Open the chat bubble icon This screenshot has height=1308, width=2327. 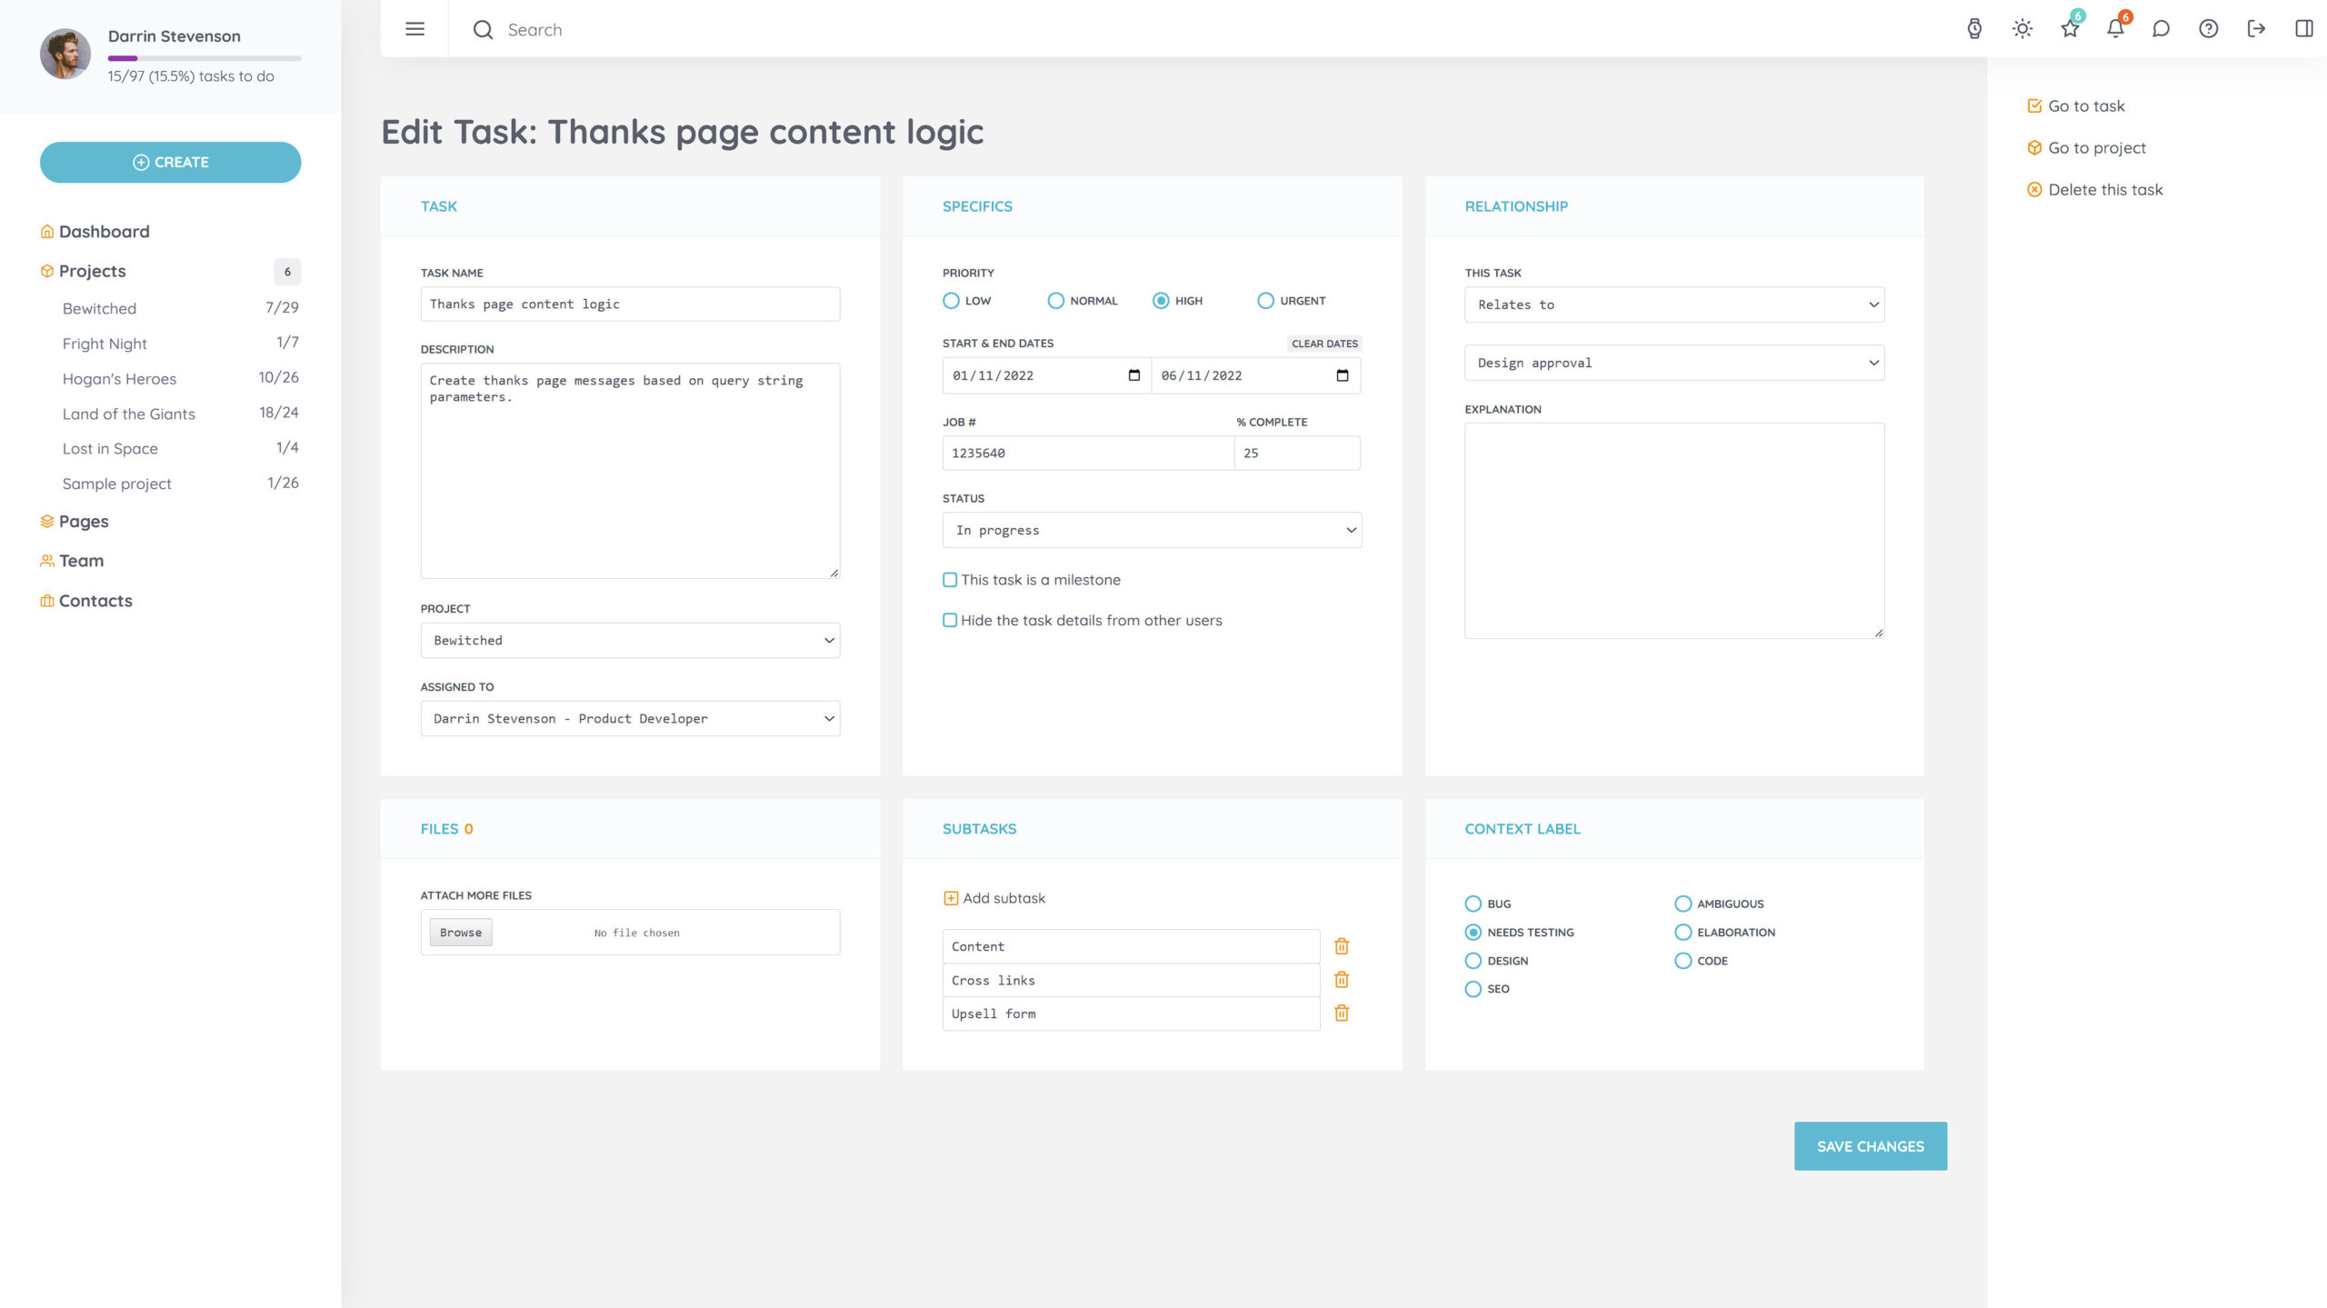pyautogui.click(x=2162, y=29)
